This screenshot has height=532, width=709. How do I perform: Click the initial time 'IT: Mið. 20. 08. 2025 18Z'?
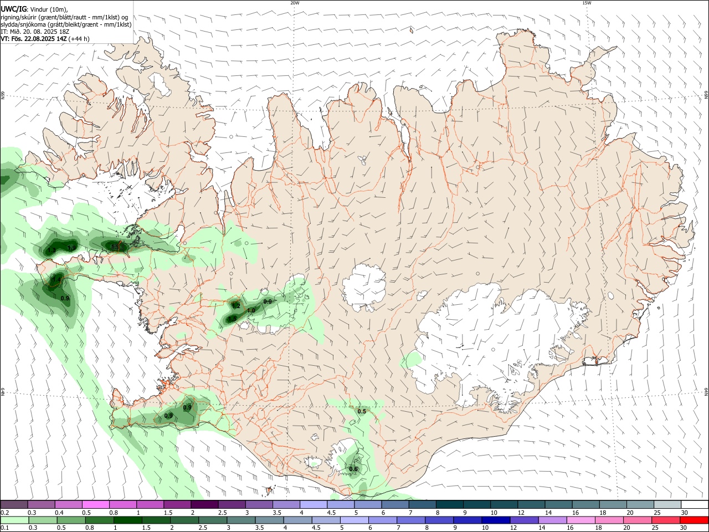tap(35, 32)
